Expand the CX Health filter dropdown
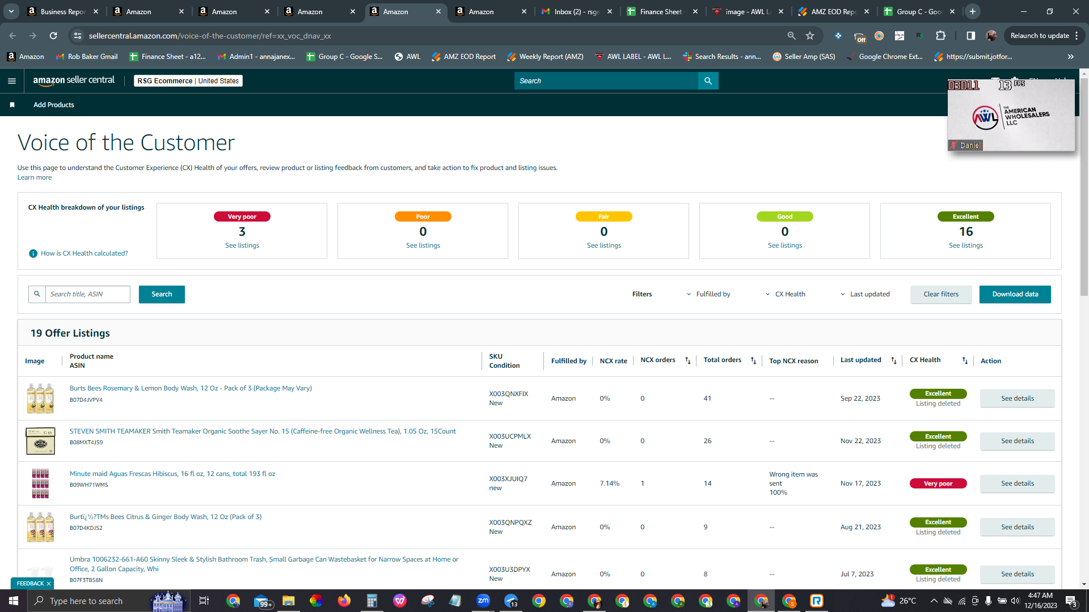Image resolution: width=1089 pixels, height=612 pixels. click(786, 294)
